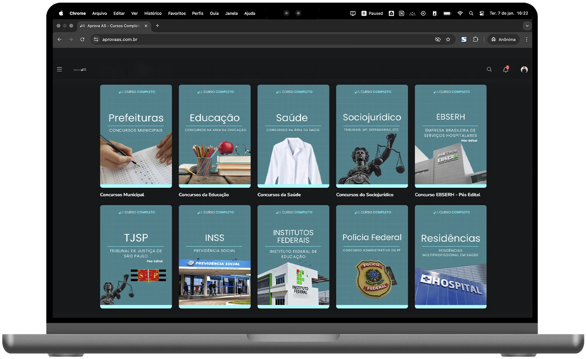This screenshot has height=359, width=586.
Task: Open site search magnifier icon
Action: pos(489,70)
